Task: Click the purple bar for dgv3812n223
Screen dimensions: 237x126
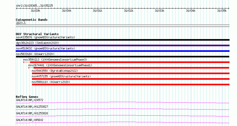Action: [x=122, y=45]
